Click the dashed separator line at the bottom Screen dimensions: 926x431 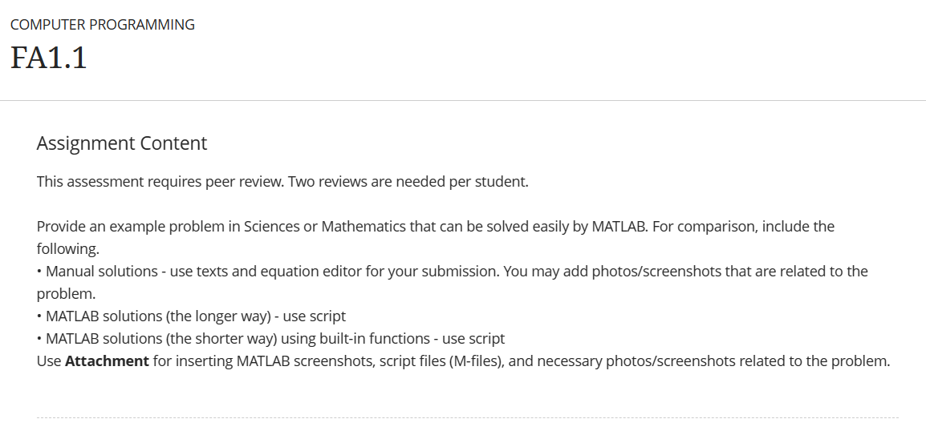click(468, 417)
